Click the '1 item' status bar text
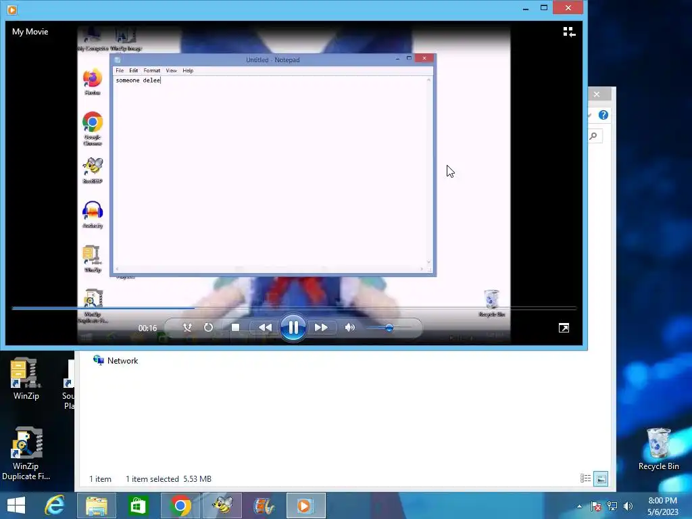Screen dimensions: 692x519 click(100, 479)
